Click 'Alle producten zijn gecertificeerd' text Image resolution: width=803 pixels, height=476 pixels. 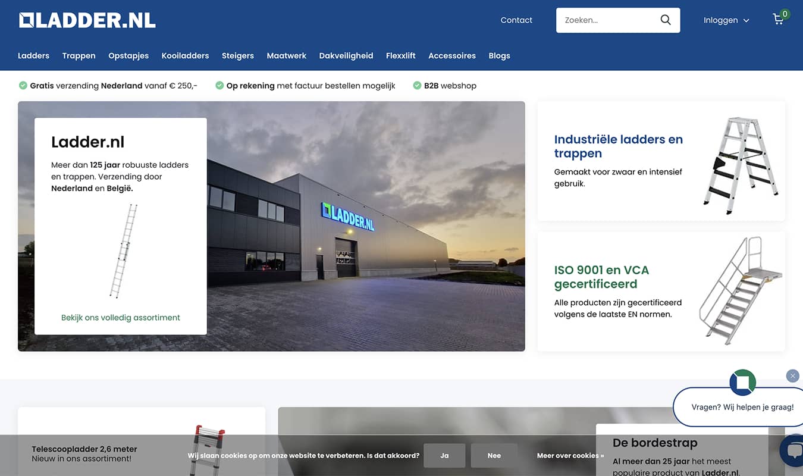(618, 308)
